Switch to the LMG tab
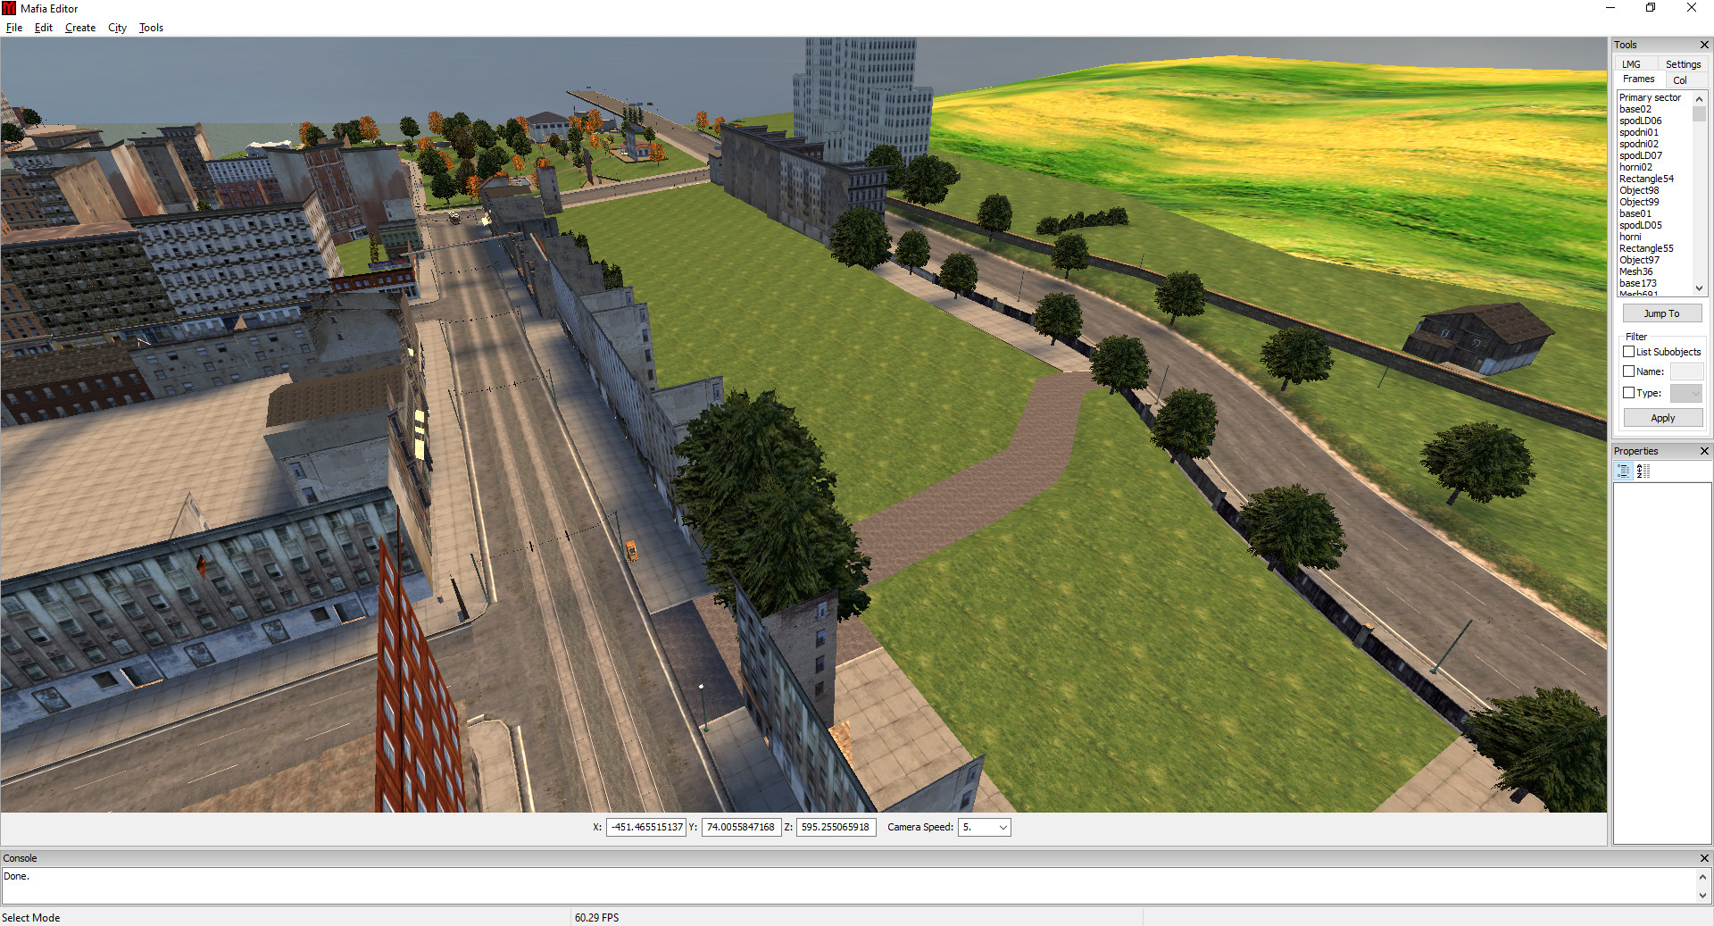The width and height of the screenshot is (1714, 926). pyautogui.click(x=1631, y=64)
